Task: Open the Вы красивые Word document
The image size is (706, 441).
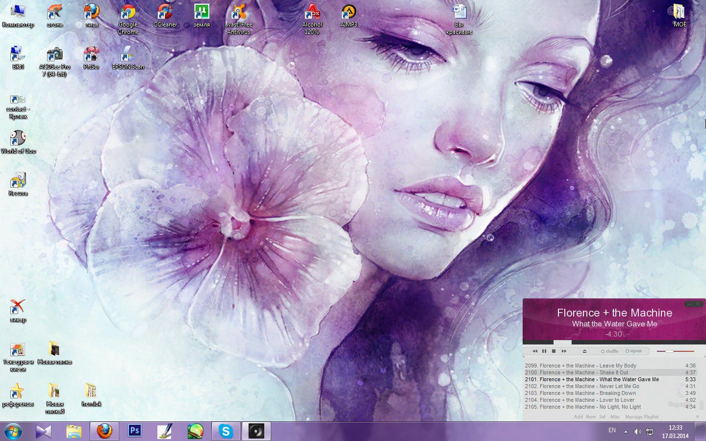Action: click(459, 20)
